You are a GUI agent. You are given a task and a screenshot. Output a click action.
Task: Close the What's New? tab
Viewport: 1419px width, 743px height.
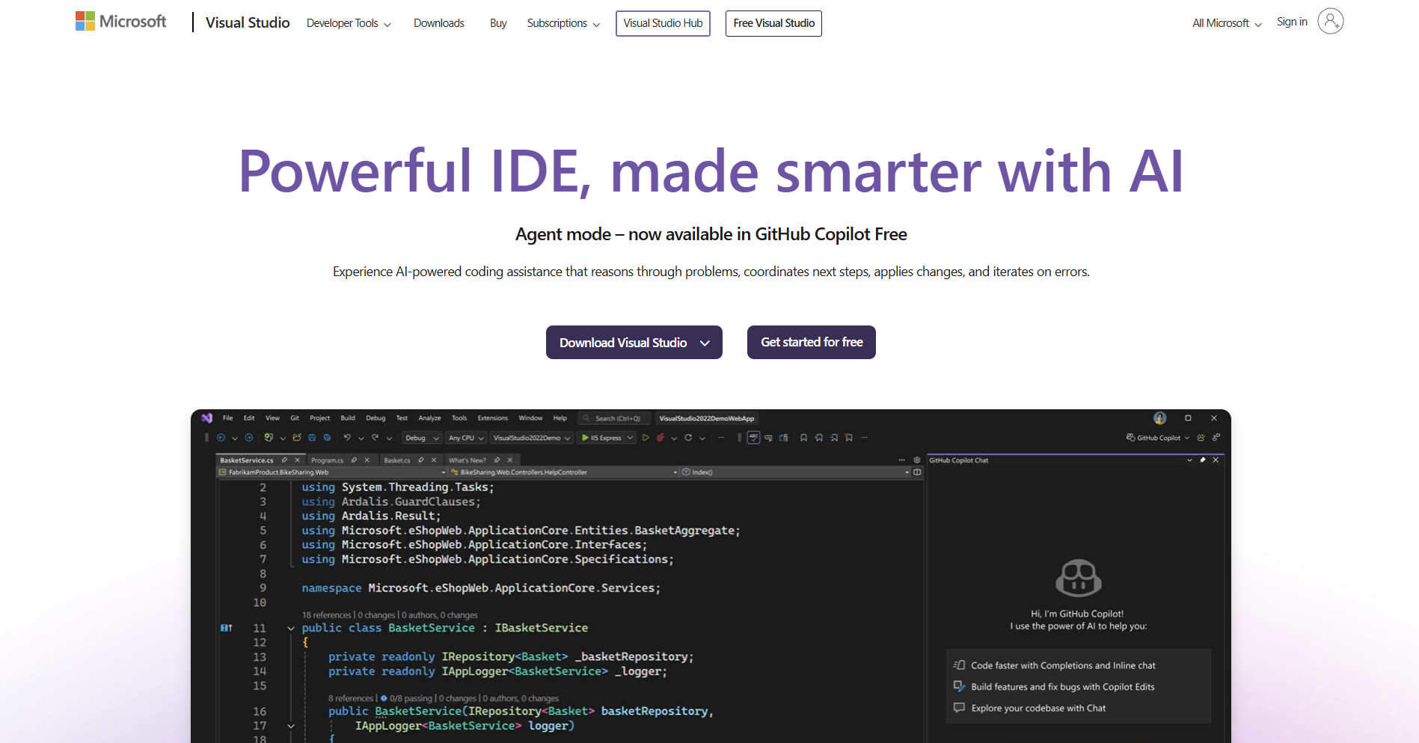pos(510,460)
